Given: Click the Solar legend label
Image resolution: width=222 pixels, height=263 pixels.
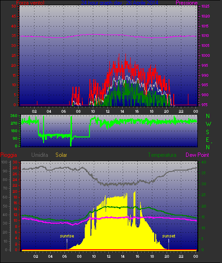Looking at the screenshot, I should [x=61, y=155].
